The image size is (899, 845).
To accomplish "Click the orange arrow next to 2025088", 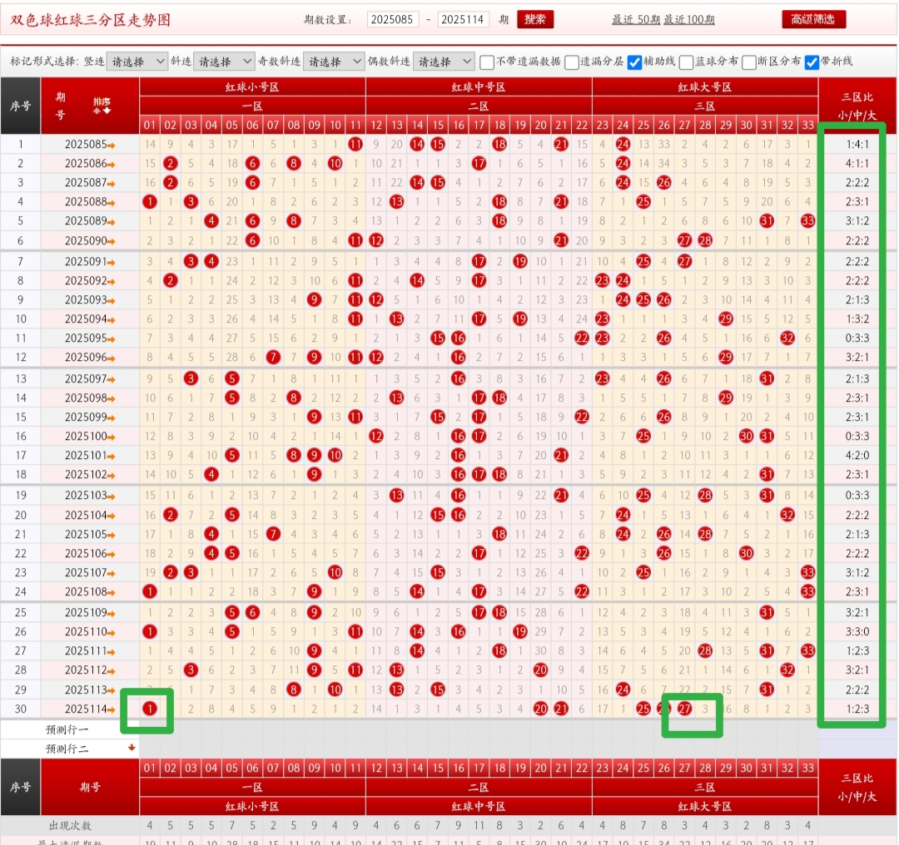I will tap(112, 202).
